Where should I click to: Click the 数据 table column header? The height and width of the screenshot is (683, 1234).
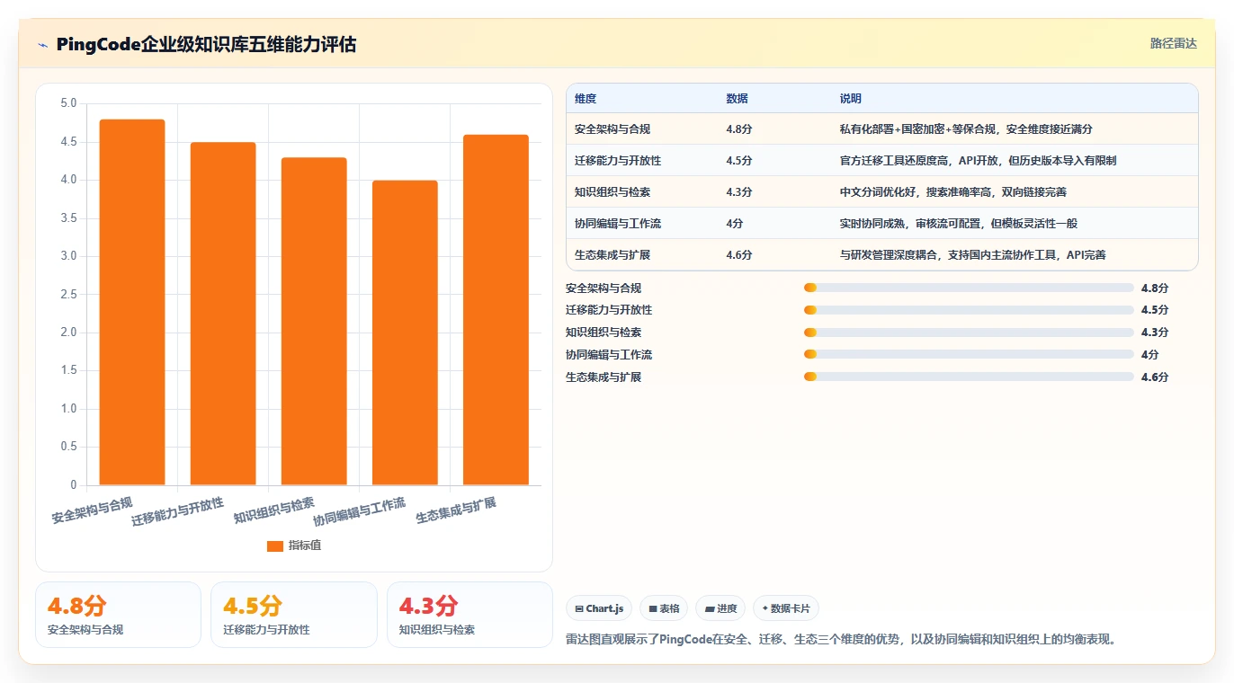pyautogui.click(x=737, y=99)
